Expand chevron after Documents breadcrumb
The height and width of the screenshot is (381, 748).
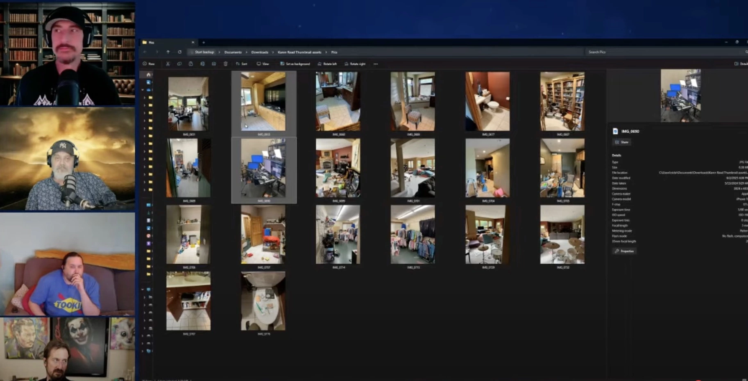pyautogui.click(x=247, y=52)
